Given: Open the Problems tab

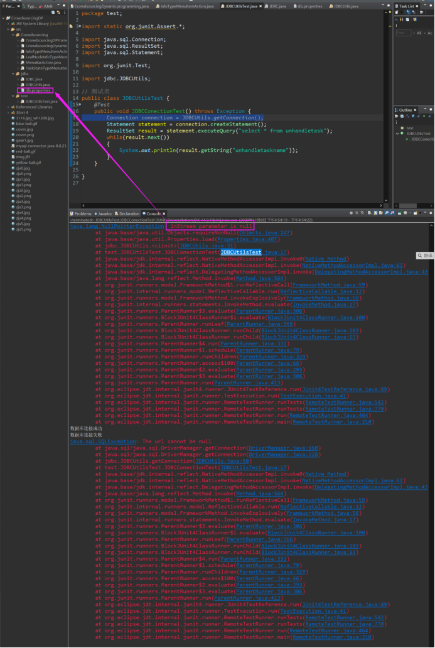Looking at the screenshot, I should click(81, 213).
